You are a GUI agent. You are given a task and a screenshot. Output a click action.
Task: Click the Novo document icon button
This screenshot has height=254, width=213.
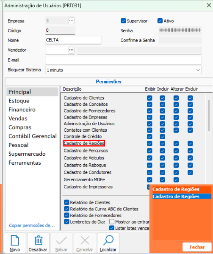pyautogui.click(x=15, y=243)
